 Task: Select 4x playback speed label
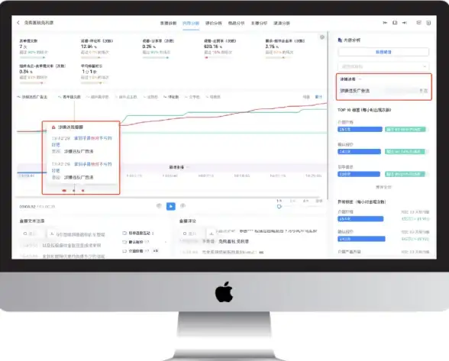tap(305, 201)
